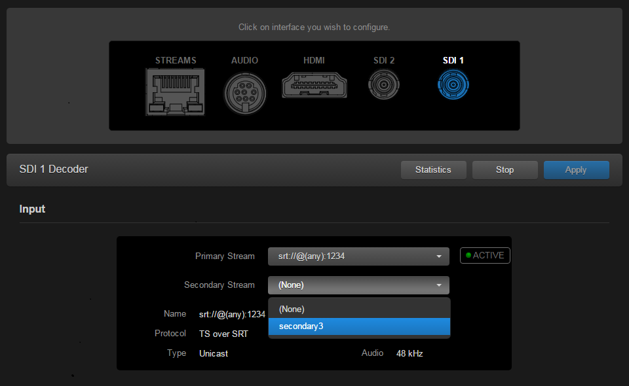629x386 pixels.
Task: Click the STREAMS label above the RJ45 icon
Action: coord(175,60)
